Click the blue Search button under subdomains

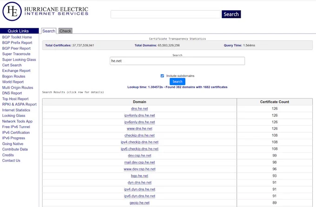(178, 82)
